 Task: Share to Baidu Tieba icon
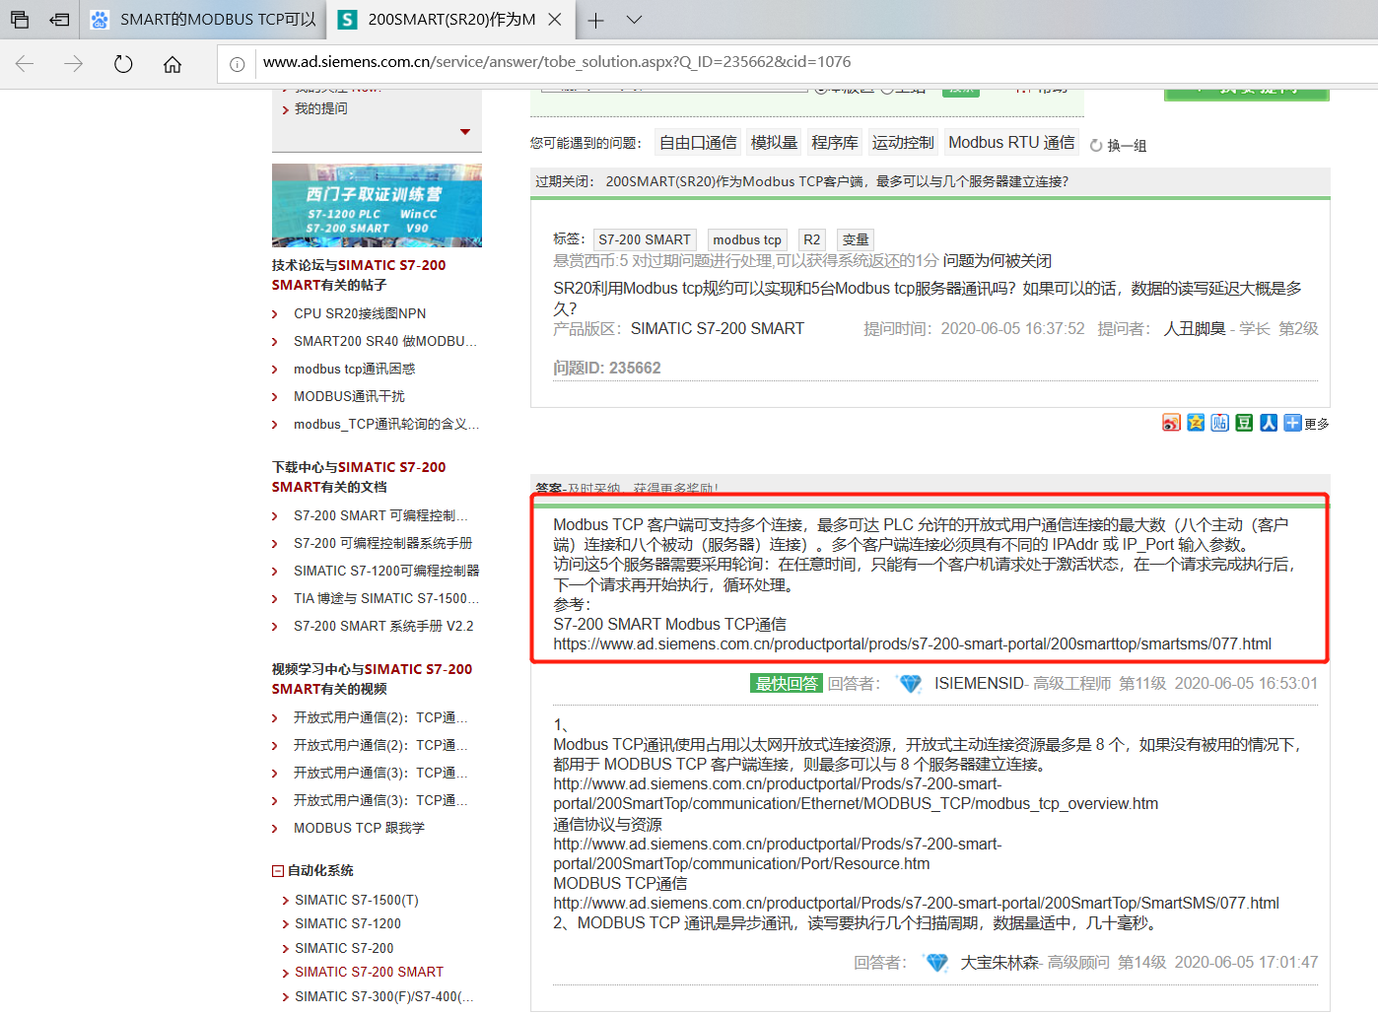(x=1220, y=423)
